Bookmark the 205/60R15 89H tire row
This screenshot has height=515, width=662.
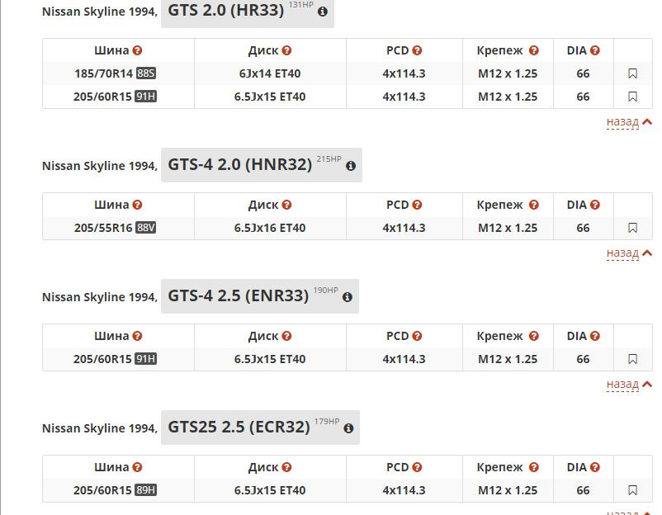coord(632,490)
